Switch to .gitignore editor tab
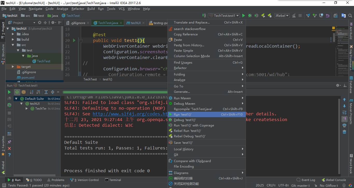 click(x=77, y=23)
